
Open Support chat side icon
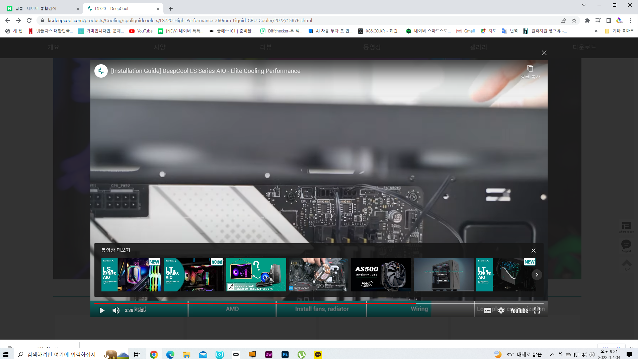click(626, 246)
